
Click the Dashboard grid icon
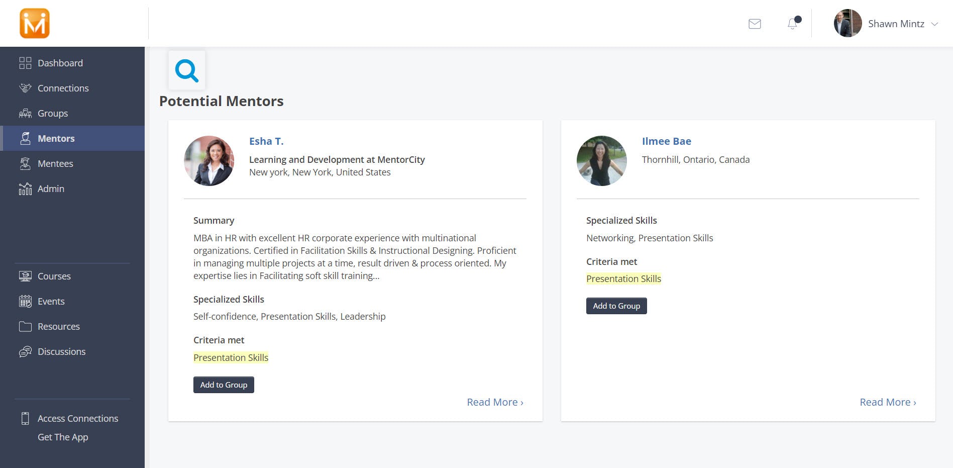tap(25, 63)
